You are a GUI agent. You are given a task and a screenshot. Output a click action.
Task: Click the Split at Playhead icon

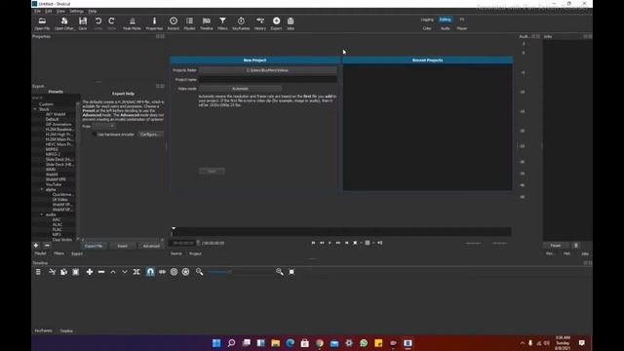pyautogui.click(x=136, y=272)
